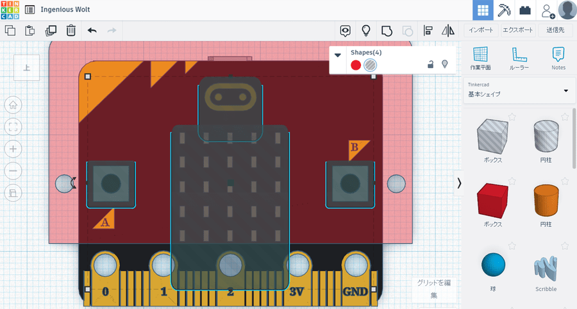Image resolution: width=577 pixels, height=309 pixels.
Task: Click the 上 view cube face
Action: coord(26,68)
